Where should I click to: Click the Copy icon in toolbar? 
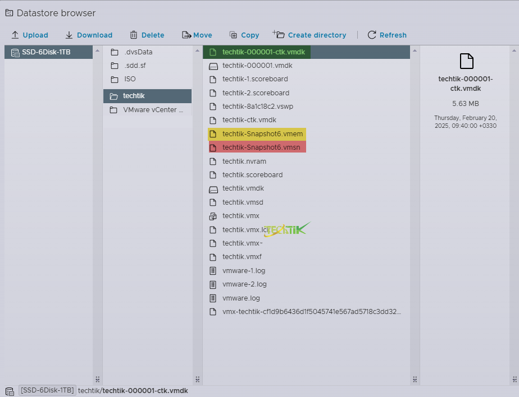click(233, 35)
